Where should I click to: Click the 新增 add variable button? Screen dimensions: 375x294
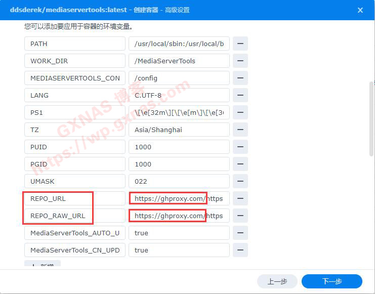[43, 265]
